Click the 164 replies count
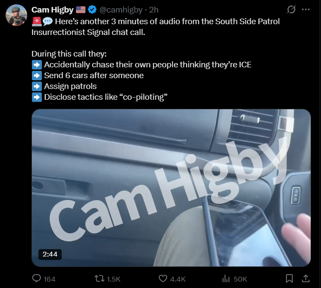Viewport: 321px width, 288px height. click(x=49, y=279)
